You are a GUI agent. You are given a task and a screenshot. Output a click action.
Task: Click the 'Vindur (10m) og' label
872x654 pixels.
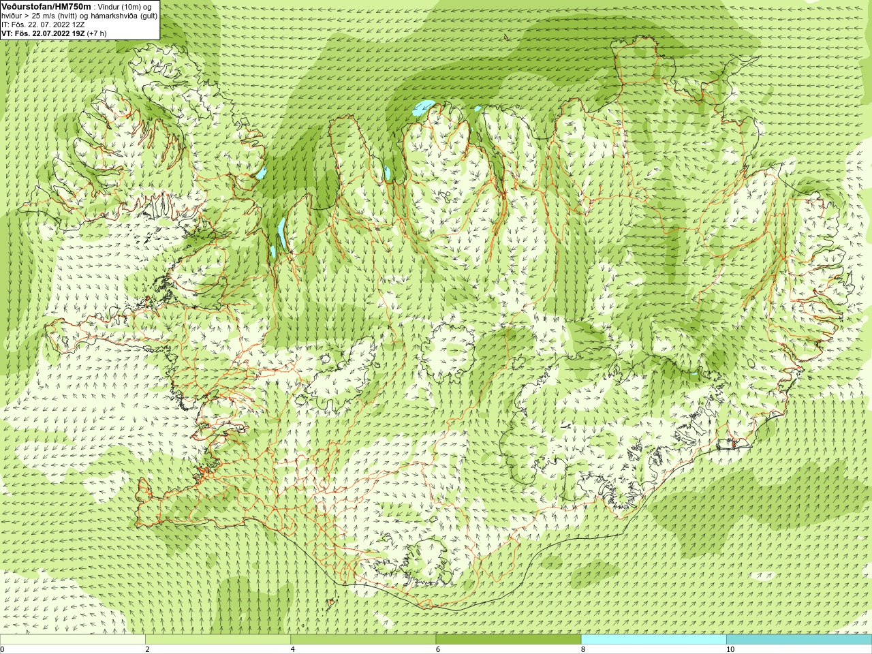coord(125,7)
